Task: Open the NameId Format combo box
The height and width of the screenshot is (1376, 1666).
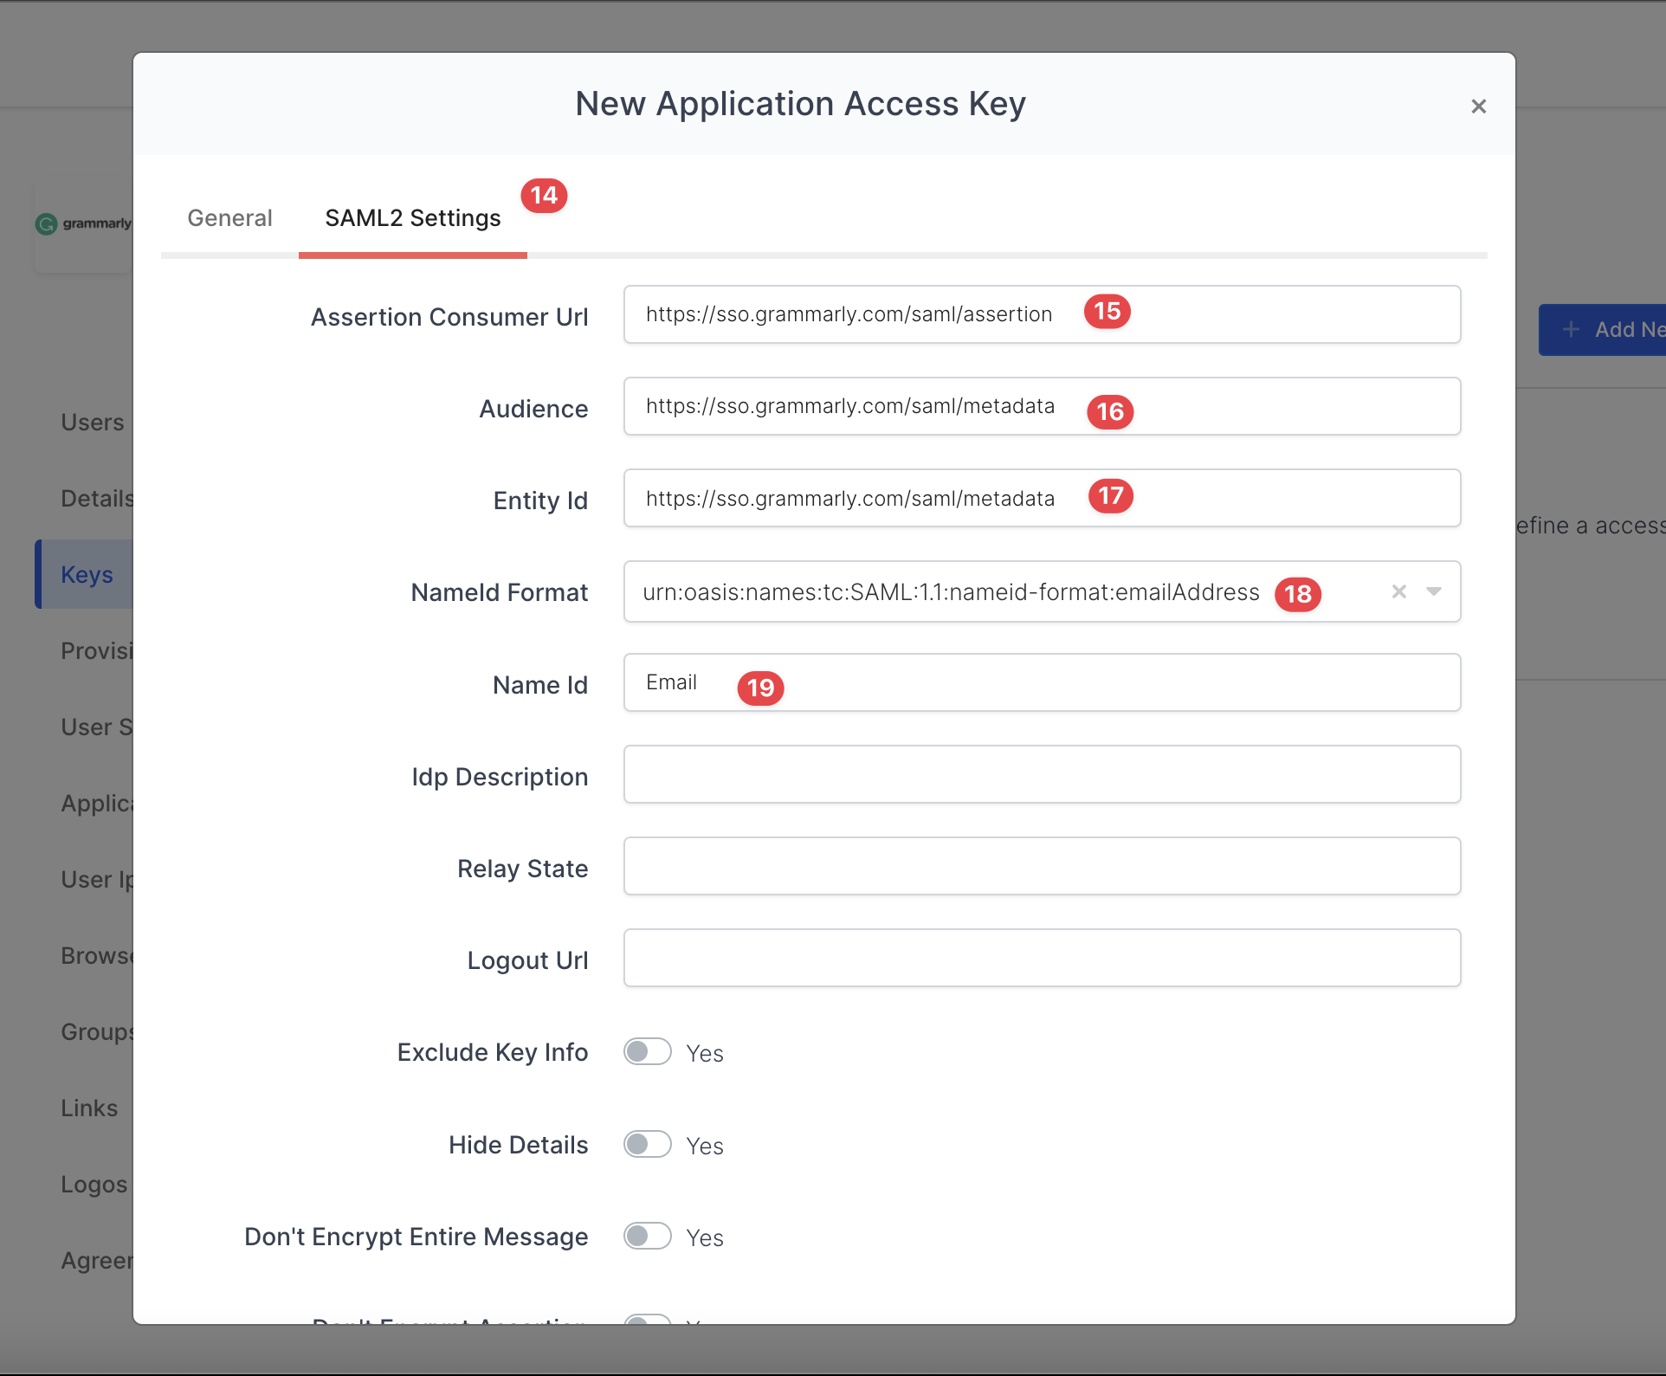Action: [952, 592]
